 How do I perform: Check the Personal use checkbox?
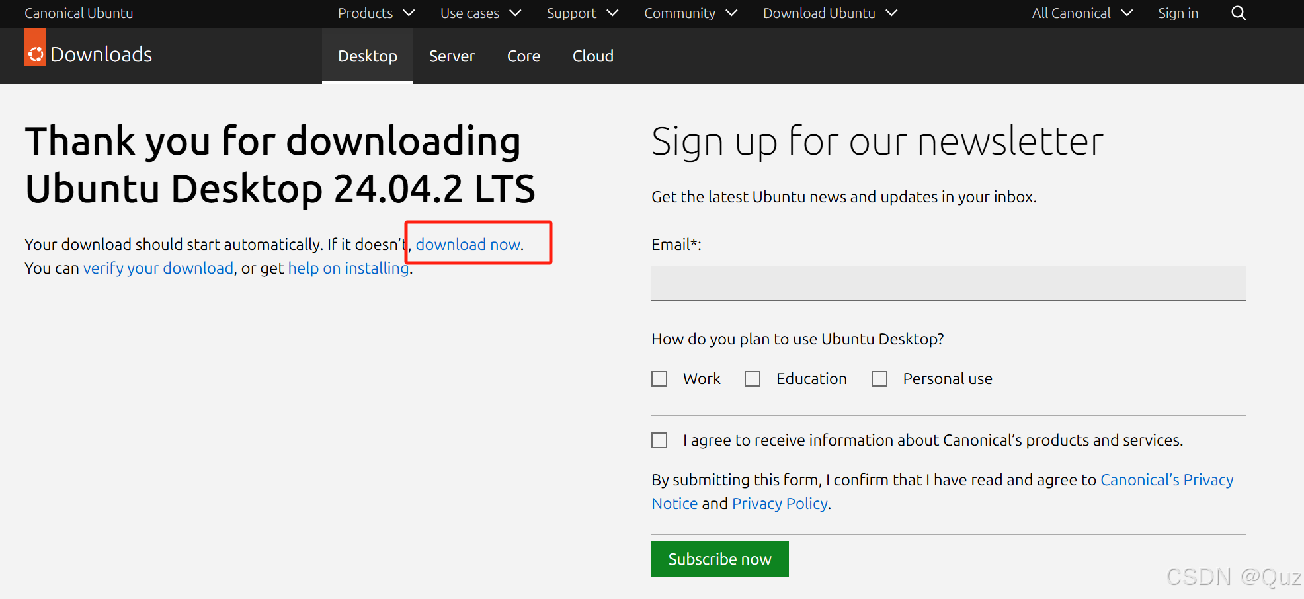point(879,379)
